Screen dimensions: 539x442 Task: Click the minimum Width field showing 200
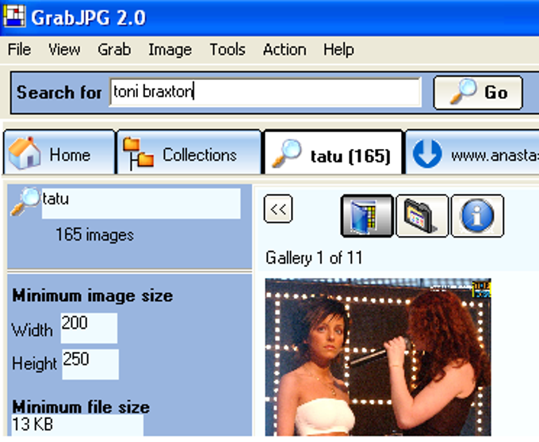pos(89,328)
